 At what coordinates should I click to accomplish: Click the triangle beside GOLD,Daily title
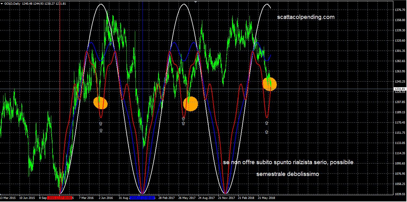coord(2,3)
